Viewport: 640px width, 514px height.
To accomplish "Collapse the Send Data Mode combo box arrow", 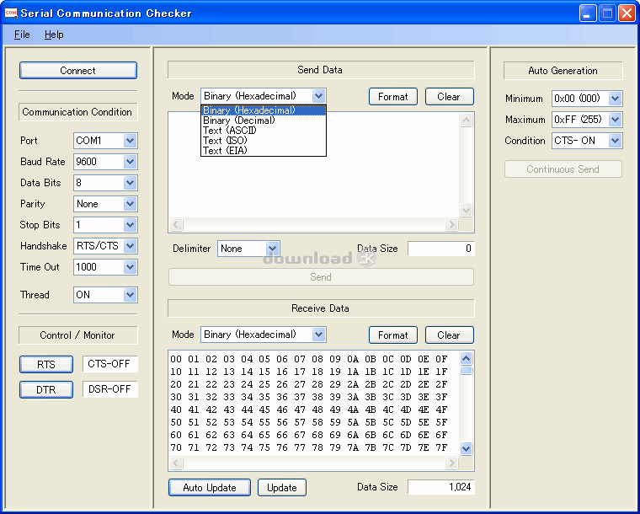I will [318, 96].
